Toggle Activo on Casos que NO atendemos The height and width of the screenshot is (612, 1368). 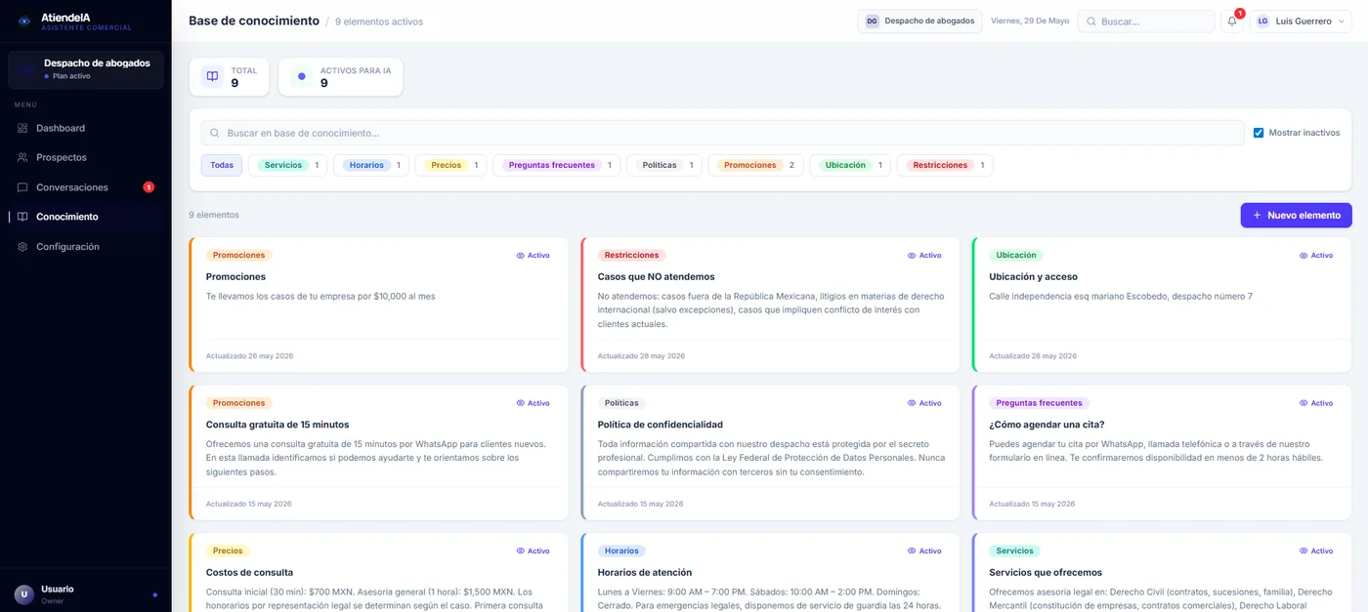pyautogui.click(x=924, y=256)
